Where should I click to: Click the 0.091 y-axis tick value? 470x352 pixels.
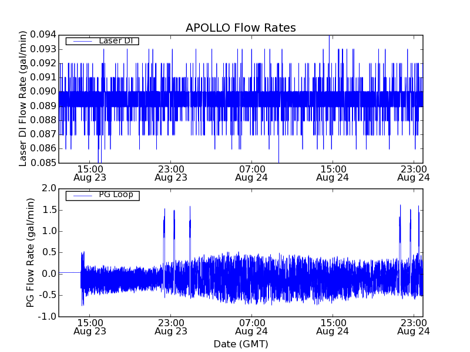(x=43, y=77)
